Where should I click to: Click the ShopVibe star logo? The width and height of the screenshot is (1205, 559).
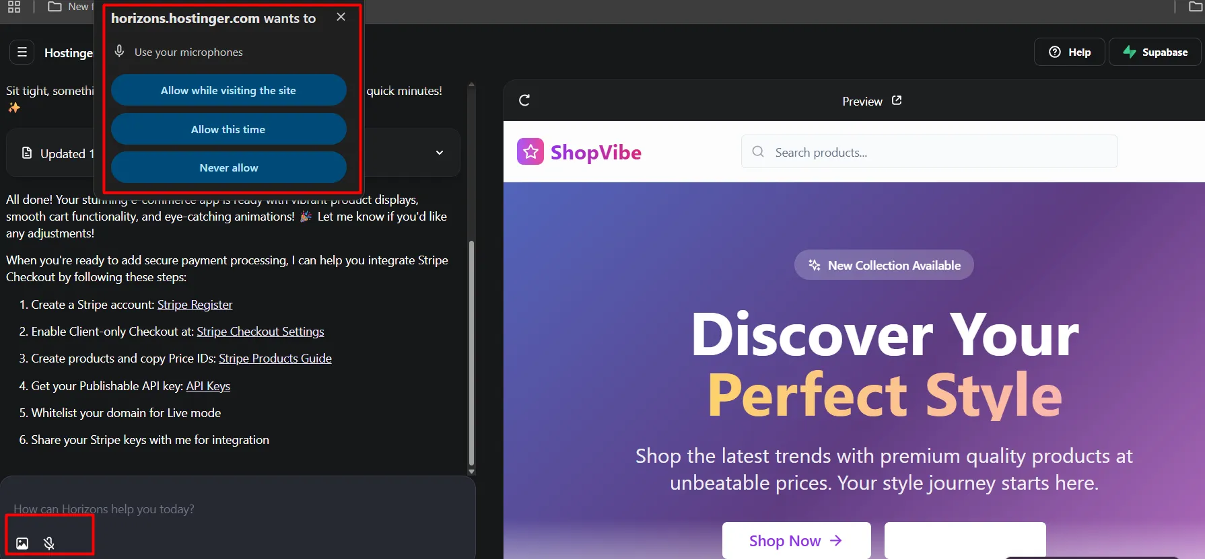tap(530, 152)
